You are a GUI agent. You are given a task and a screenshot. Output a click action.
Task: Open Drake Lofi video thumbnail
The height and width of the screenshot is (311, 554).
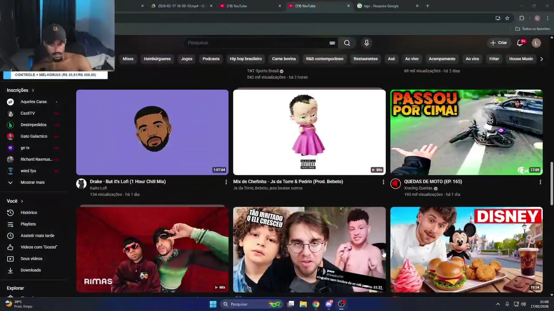click(152, 132)
